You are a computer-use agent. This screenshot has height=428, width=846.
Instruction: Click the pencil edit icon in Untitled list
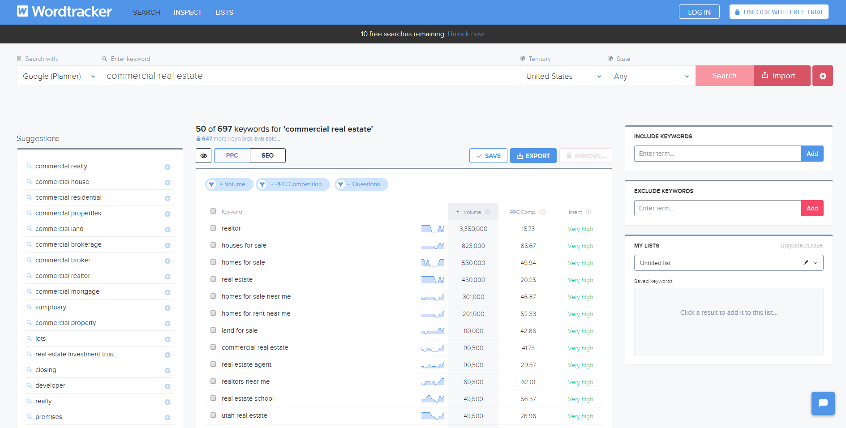click(x=806, y=263)
